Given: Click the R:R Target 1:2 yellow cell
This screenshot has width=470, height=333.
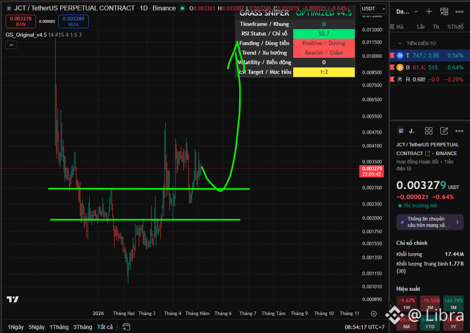Looking at the screenshot, I should (x=323, y=72).
